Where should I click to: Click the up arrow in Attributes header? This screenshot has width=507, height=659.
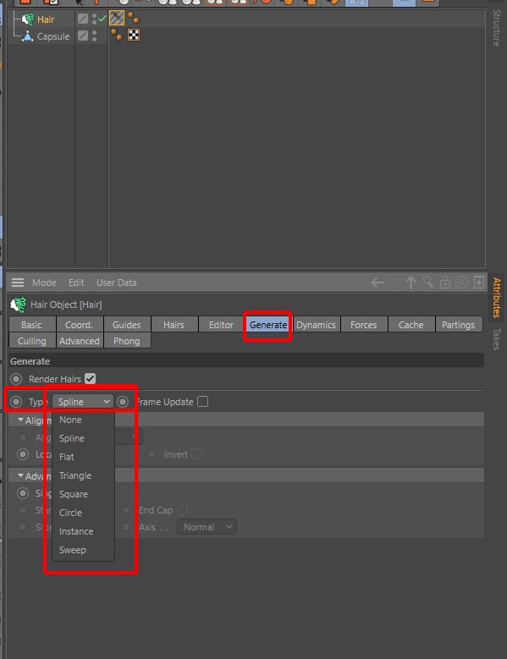point(411,283)
